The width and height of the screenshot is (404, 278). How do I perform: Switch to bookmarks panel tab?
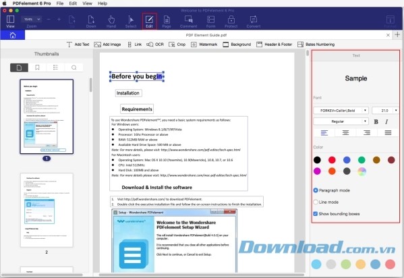(37, 67)
